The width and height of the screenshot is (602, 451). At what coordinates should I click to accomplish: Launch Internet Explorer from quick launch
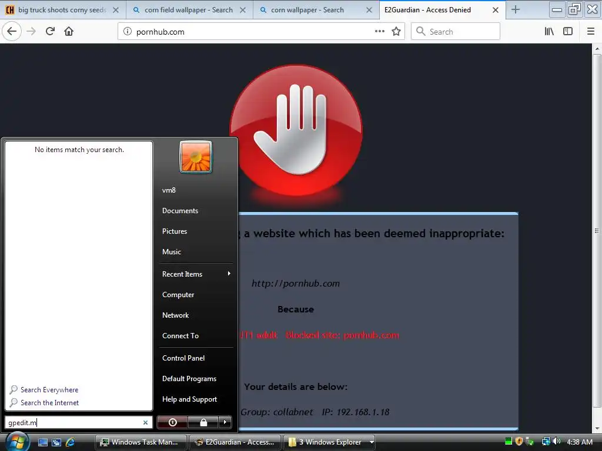click(71, 442)
